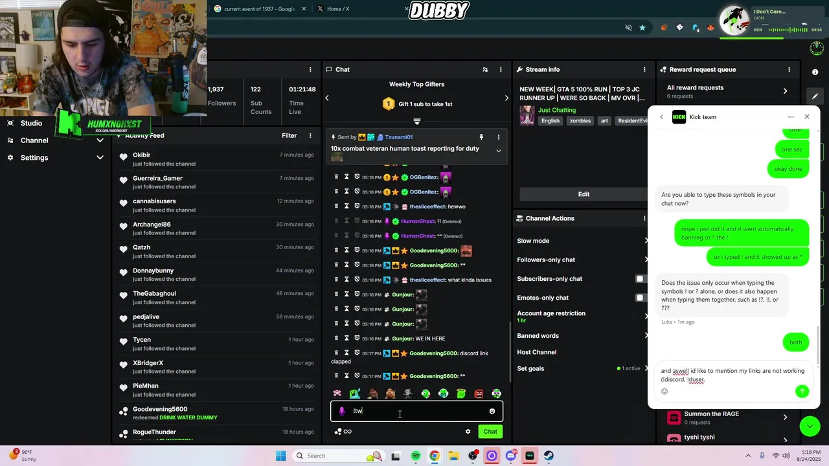The image size is (829, 466).
Task: Open Reward request queue options menu
Action: (x=789, y=69)
